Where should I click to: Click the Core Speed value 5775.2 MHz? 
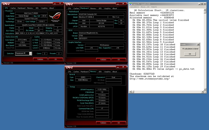(22, 40)
